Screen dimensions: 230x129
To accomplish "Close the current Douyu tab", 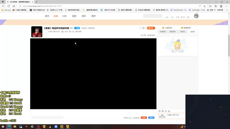I will [32, 2].
